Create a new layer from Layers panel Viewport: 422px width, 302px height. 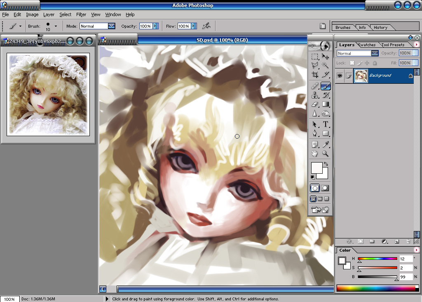(x=397, y=241)
